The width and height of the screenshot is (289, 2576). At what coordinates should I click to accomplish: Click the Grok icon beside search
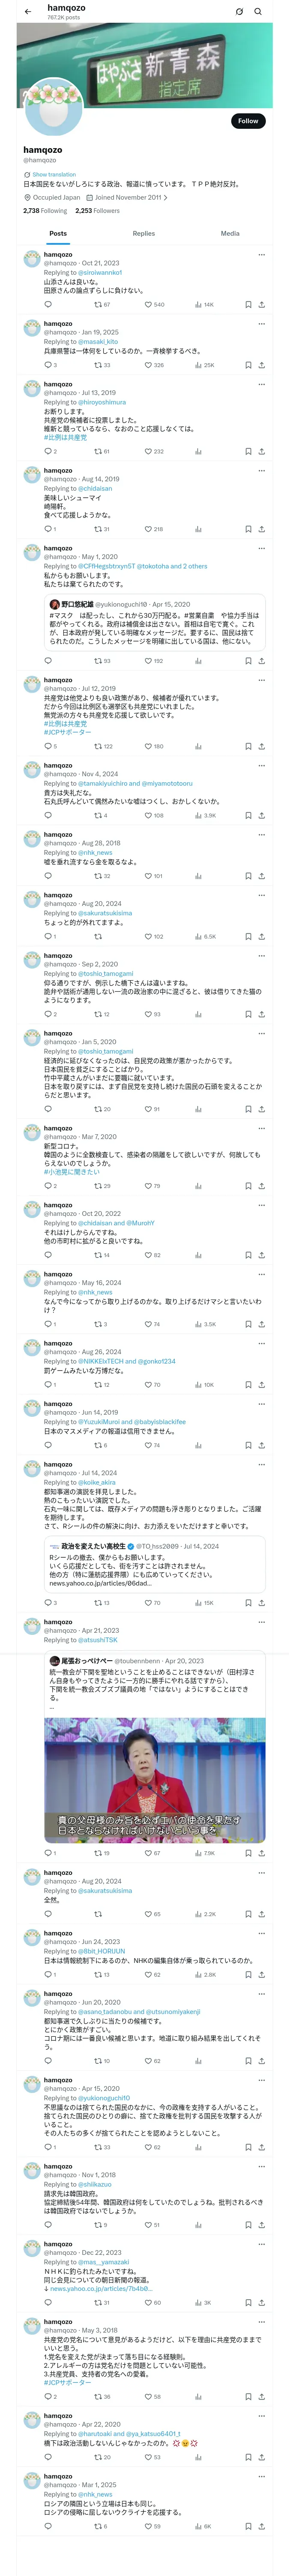pos(239,12)
